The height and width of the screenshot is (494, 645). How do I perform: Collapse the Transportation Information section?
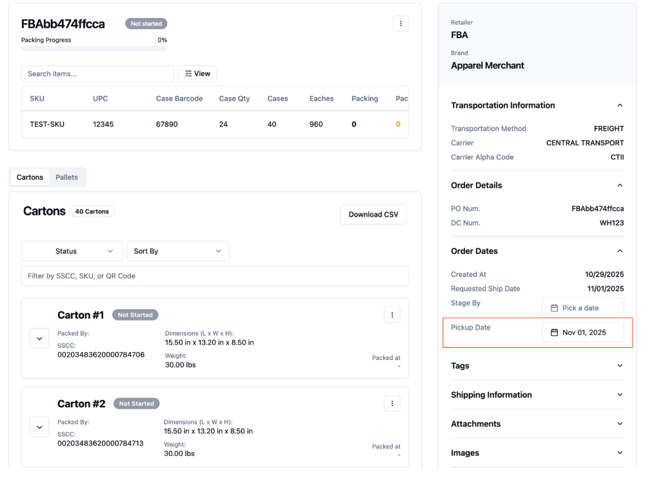619,105
